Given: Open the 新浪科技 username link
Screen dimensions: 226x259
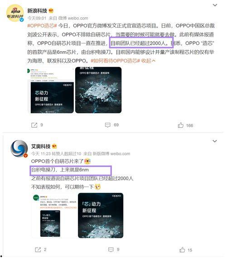Looking at the screenshot, I should pyautogui.click(x=37, y=11).
